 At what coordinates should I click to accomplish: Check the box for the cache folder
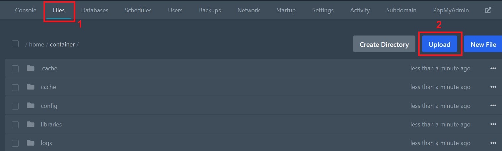tap(15, 87)
